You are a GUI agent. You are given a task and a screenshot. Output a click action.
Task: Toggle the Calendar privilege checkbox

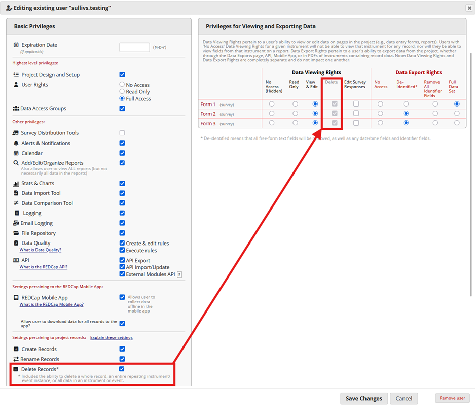click(122, 153)
